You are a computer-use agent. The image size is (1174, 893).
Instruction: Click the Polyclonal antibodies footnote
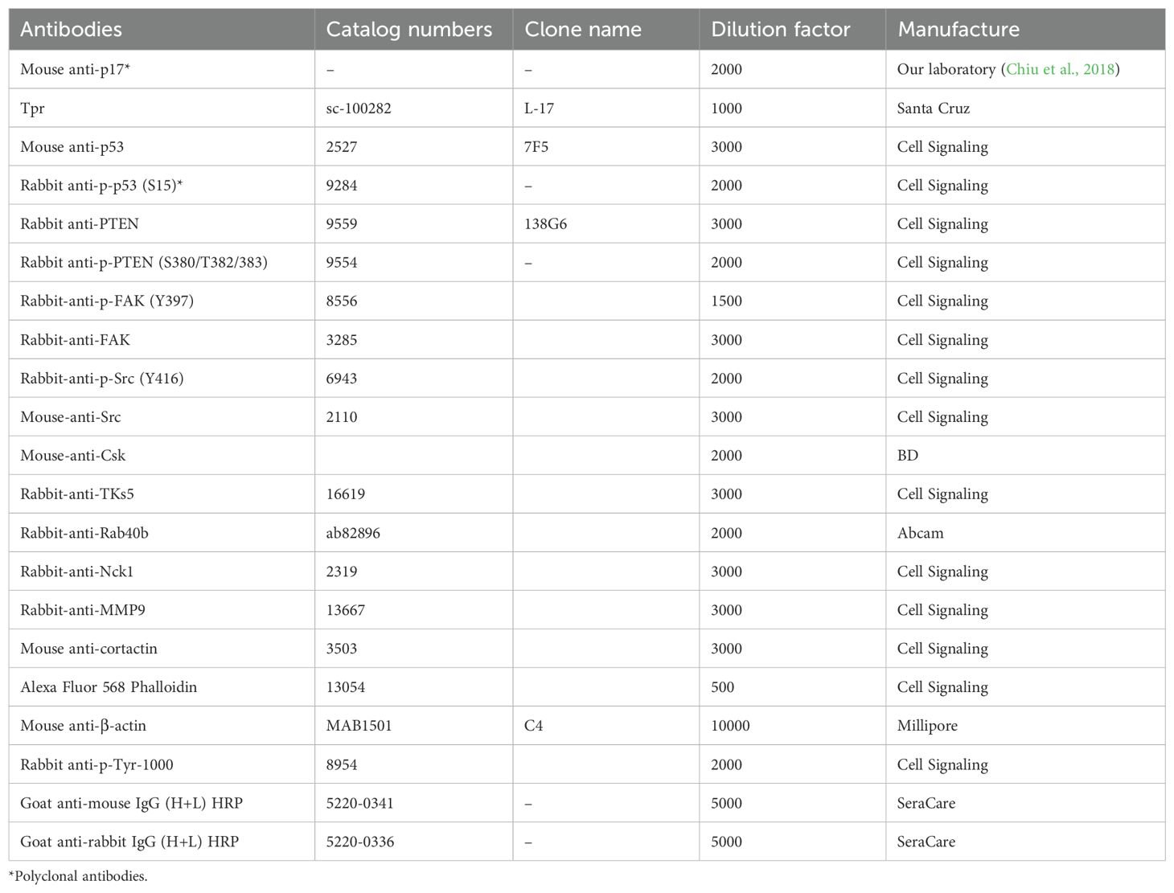pos(78,876)
